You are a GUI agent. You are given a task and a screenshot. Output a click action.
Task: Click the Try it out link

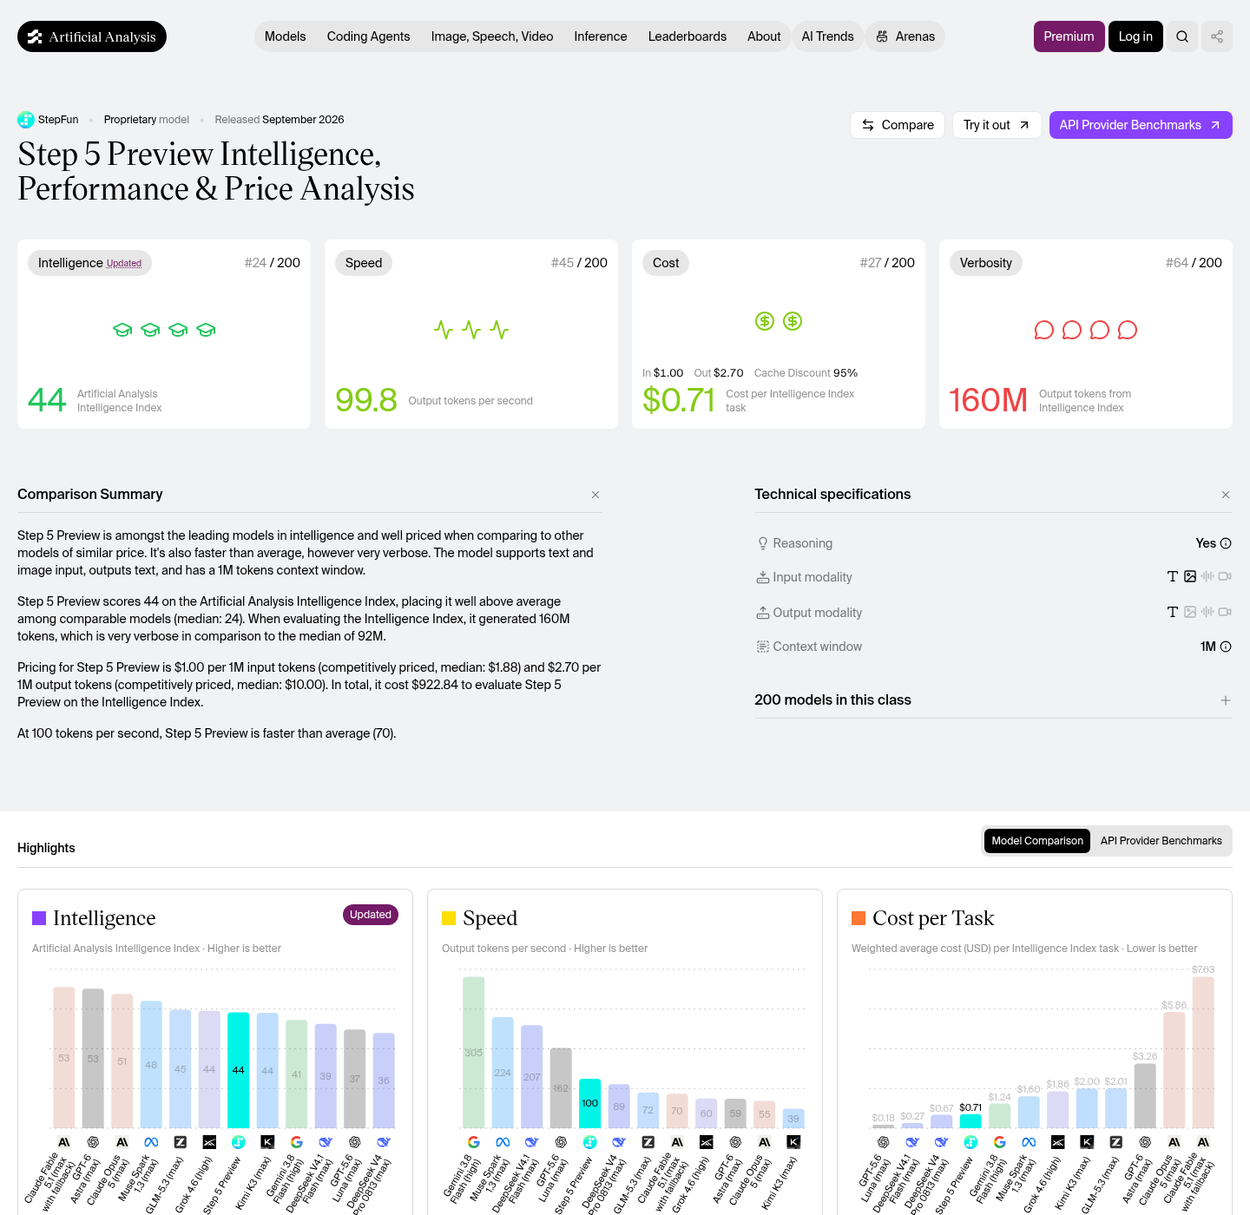pyautogui.click(x=997, y=125)
